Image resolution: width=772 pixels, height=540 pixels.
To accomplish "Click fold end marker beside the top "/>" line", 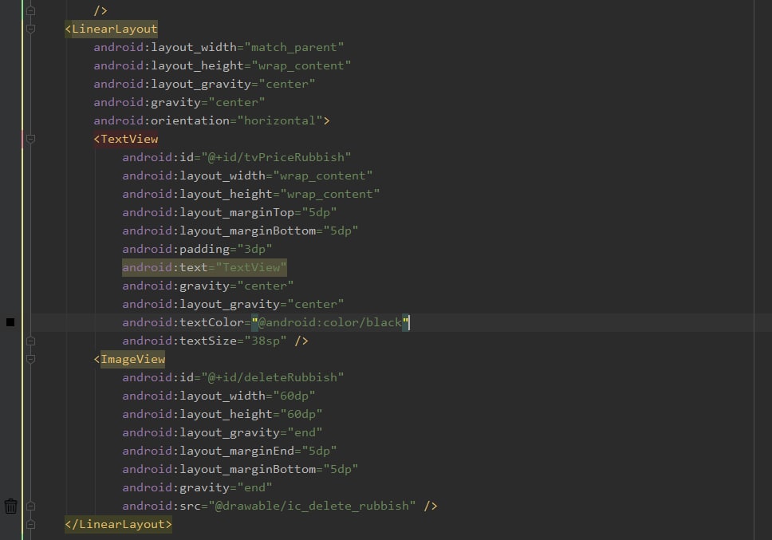I will tap(30, 10).
